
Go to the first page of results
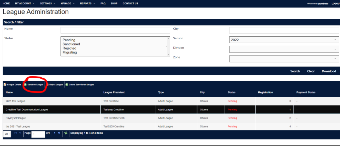(15, 133)
